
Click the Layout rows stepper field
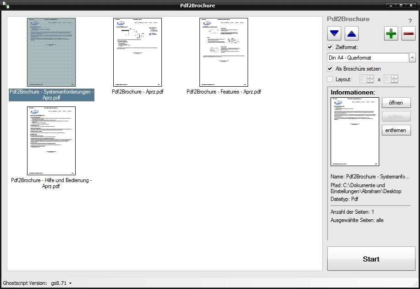(x=391, y=79)
